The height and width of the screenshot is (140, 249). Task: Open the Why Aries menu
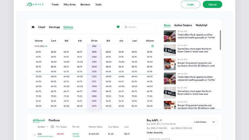coord(70,4)
